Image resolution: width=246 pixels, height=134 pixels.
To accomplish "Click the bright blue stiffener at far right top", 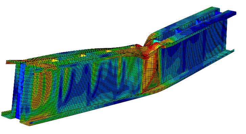I will (x=218, y=13).
